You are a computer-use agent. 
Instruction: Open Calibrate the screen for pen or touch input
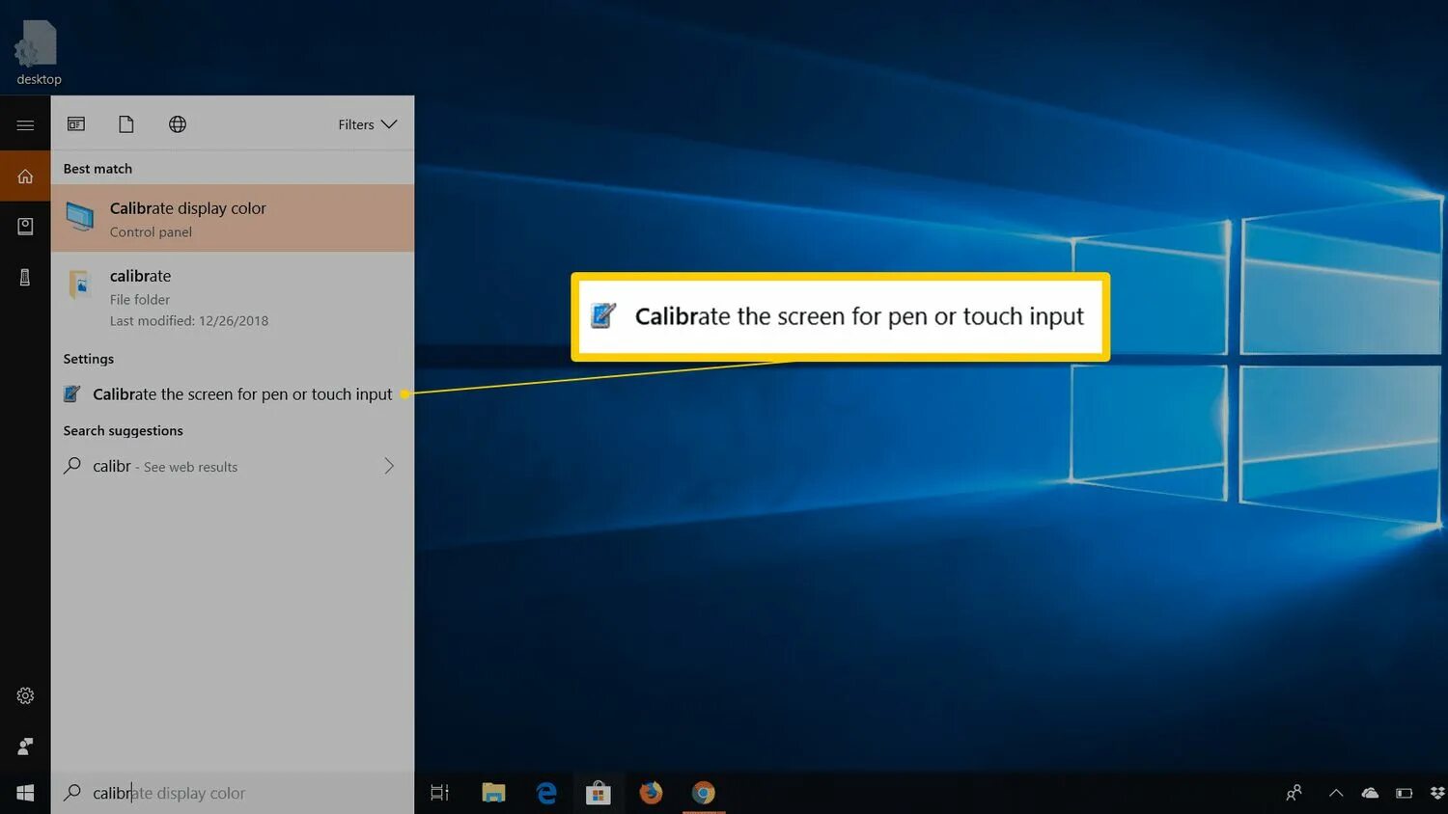[233, 393]
